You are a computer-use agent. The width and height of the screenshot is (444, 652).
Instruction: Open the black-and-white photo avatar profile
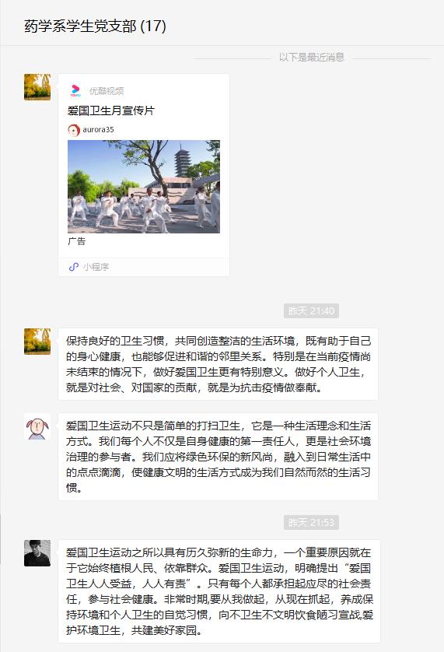[x=37, y=553]
